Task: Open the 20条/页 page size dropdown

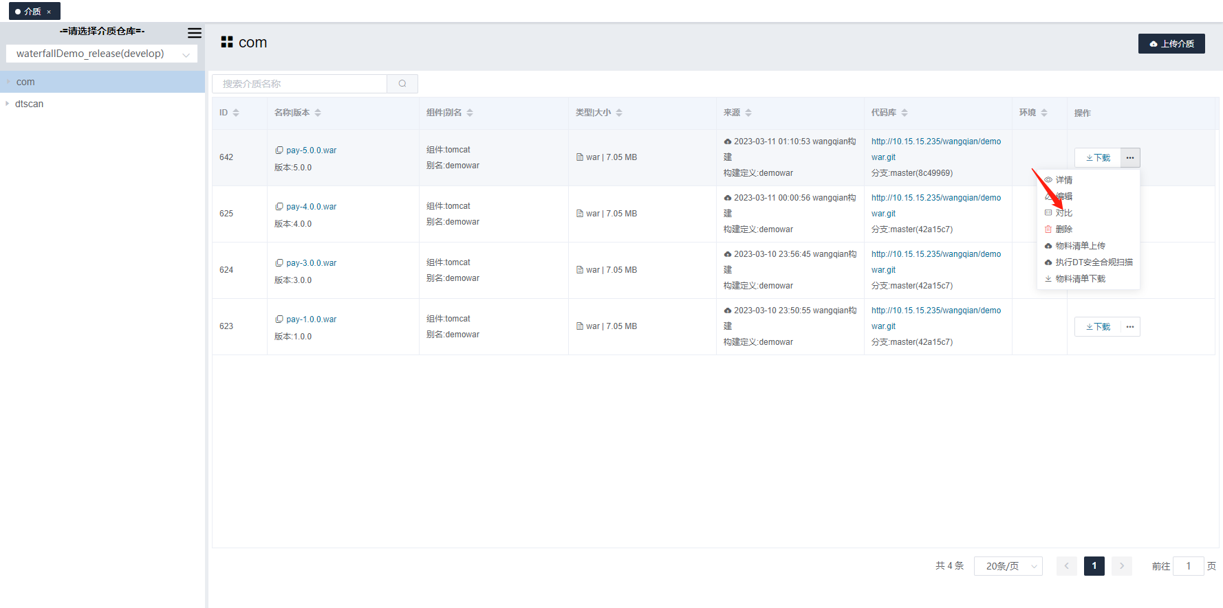Action: [x=1008, y=566]
